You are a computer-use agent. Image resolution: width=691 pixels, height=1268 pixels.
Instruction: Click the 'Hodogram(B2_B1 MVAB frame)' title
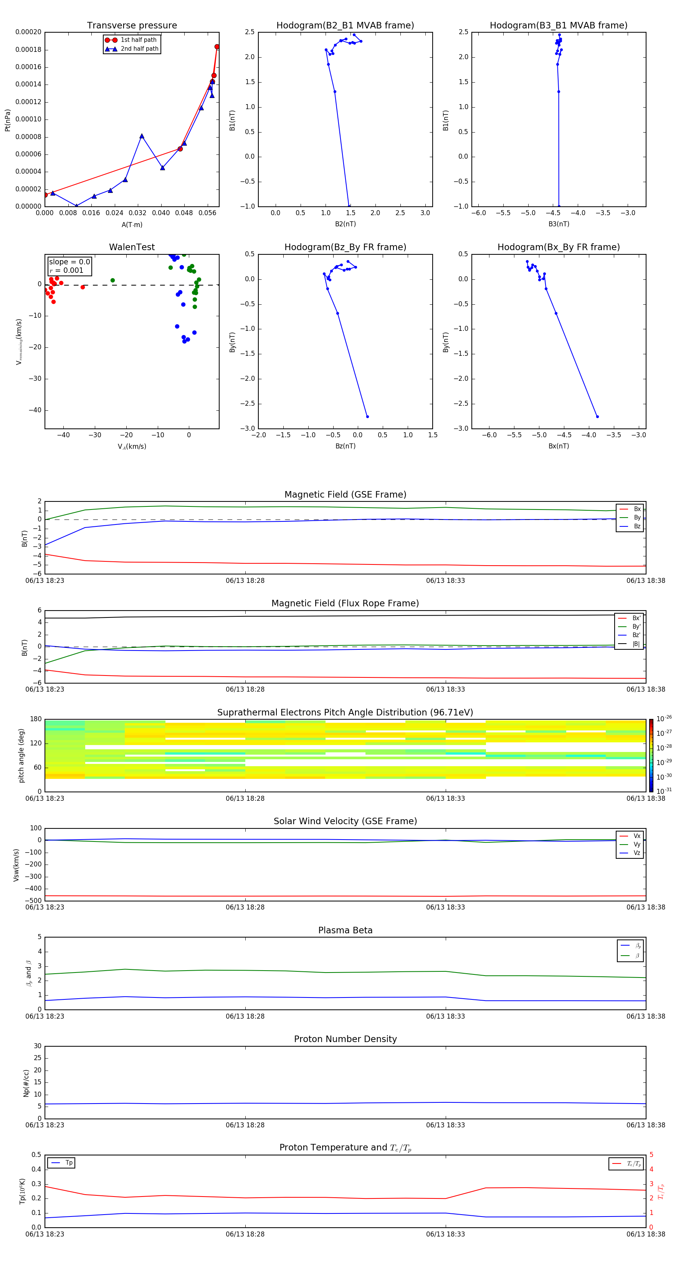click(345, 26)
